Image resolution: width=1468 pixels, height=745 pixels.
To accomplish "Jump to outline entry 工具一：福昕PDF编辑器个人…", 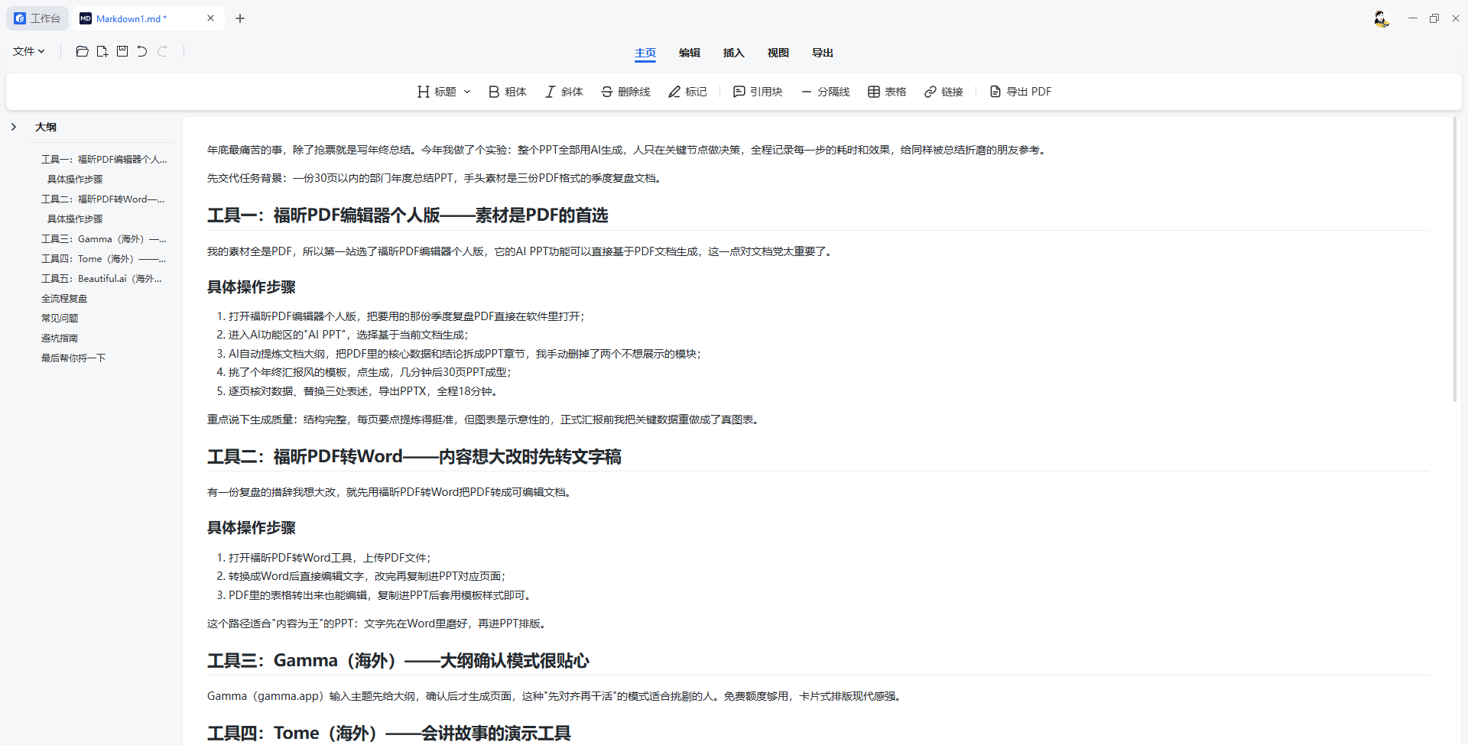I will point(104,159).
